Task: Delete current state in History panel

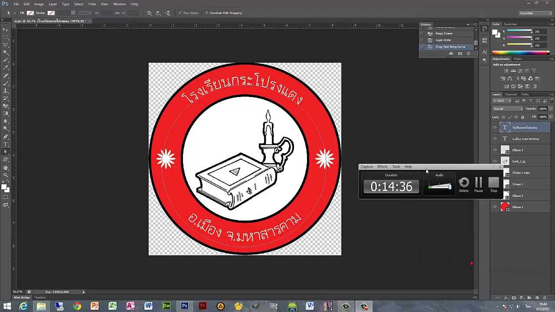Action: pos(468,53)
